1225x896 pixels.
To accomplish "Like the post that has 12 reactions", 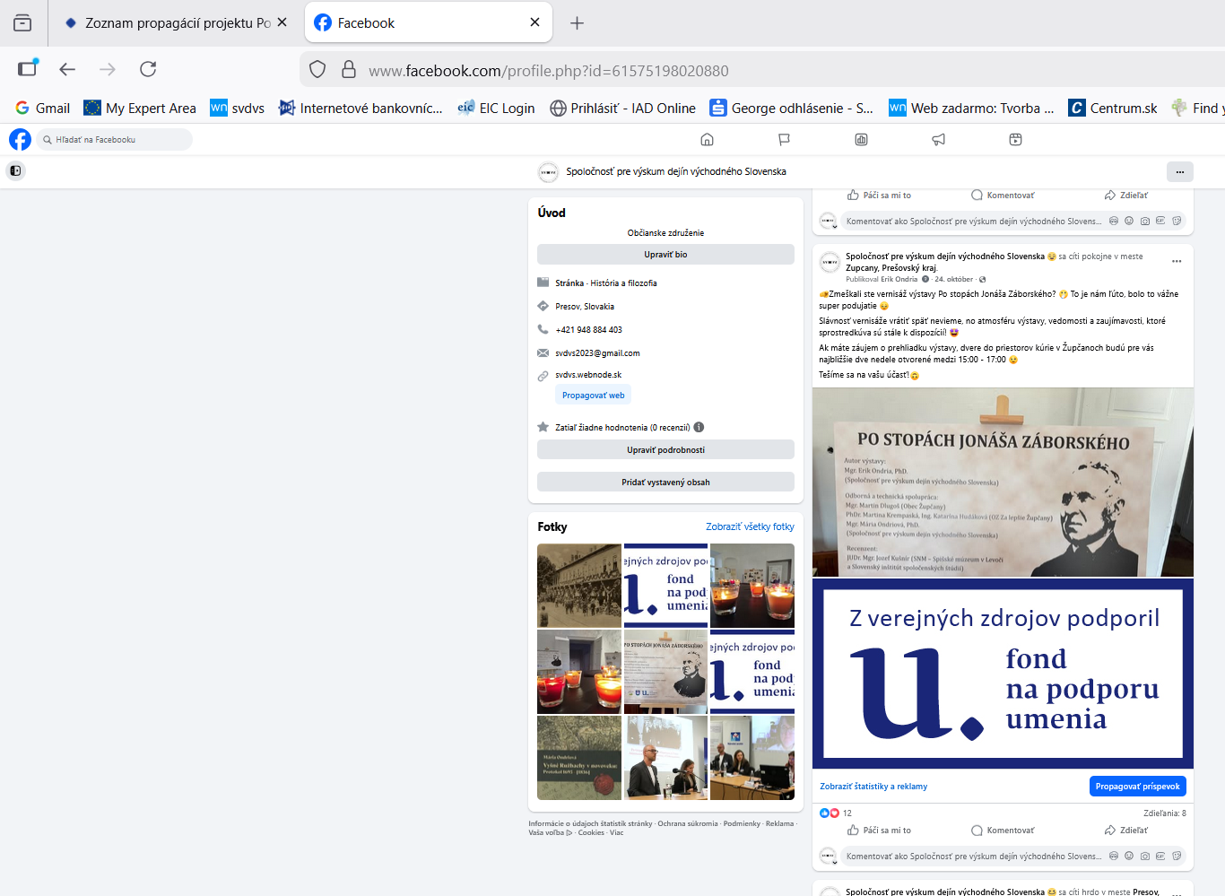I will click(x=879, y=831).
